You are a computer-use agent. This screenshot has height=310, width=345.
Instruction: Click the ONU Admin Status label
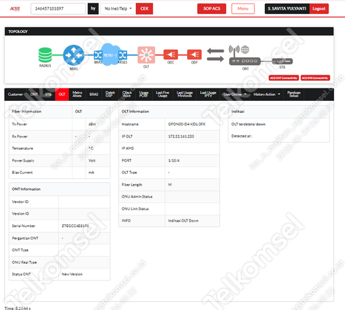click(x=137, y=197)
